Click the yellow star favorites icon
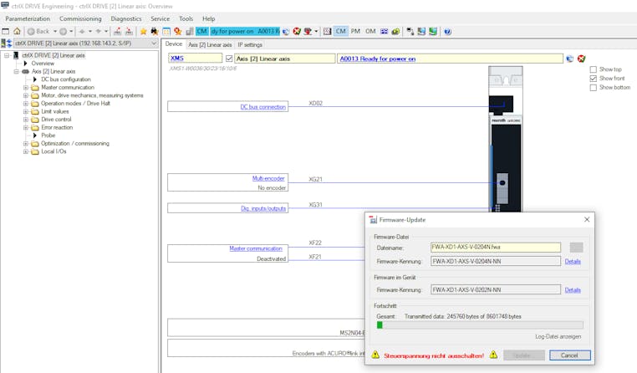Image resolution: width=637 pixels, height=373 pixels. 144,31
